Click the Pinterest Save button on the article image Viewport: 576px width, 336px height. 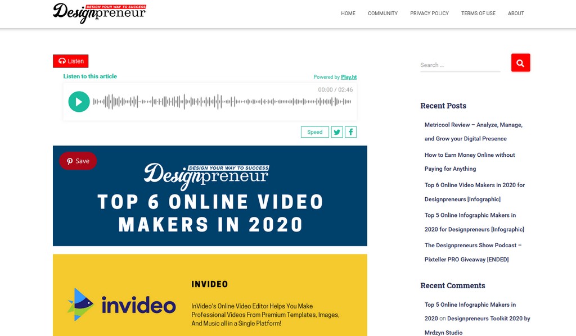tap(78, 161)
